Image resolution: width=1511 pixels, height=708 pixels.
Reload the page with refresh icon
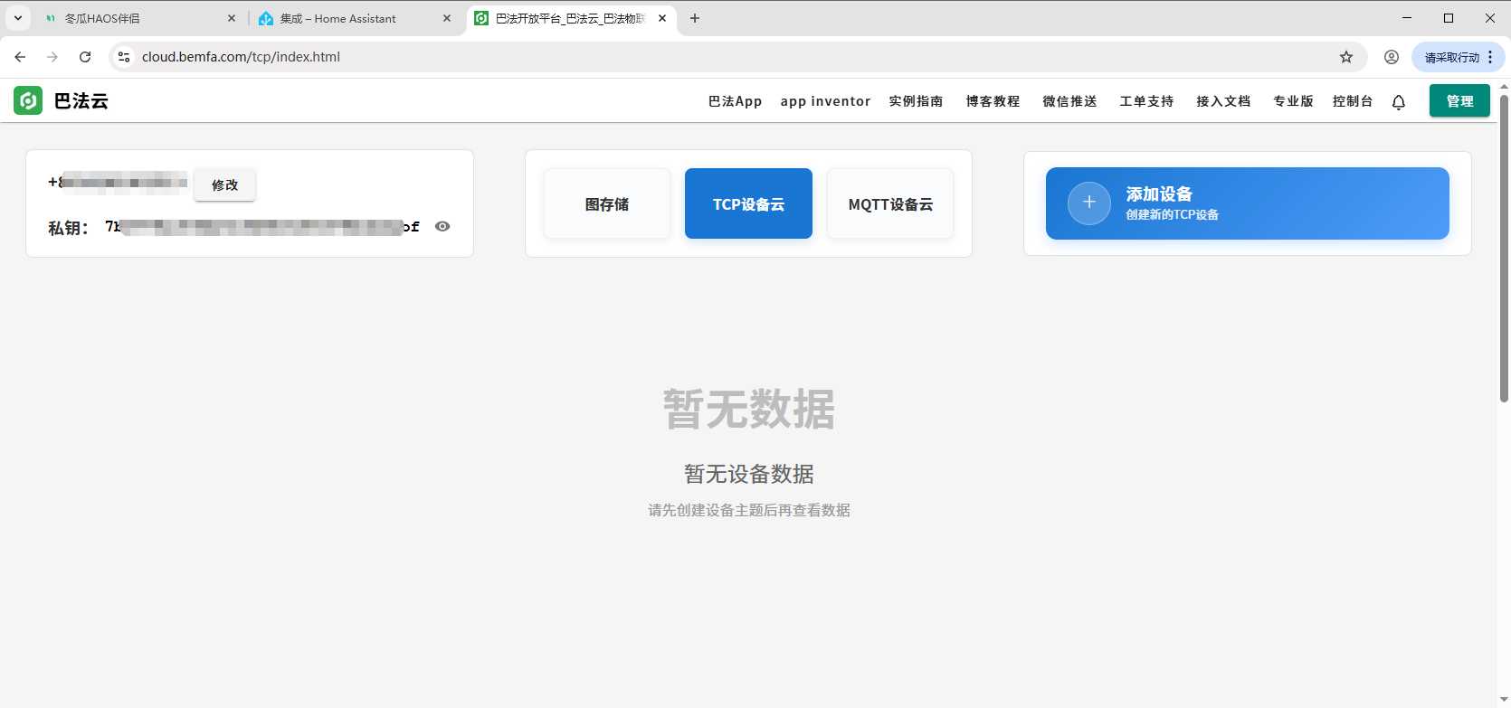click(85, 57)
